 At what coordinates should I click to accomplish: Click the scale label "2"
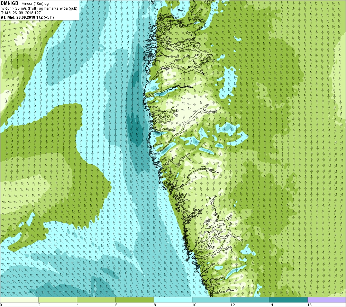pyautogui.click(x=39, y=305)
